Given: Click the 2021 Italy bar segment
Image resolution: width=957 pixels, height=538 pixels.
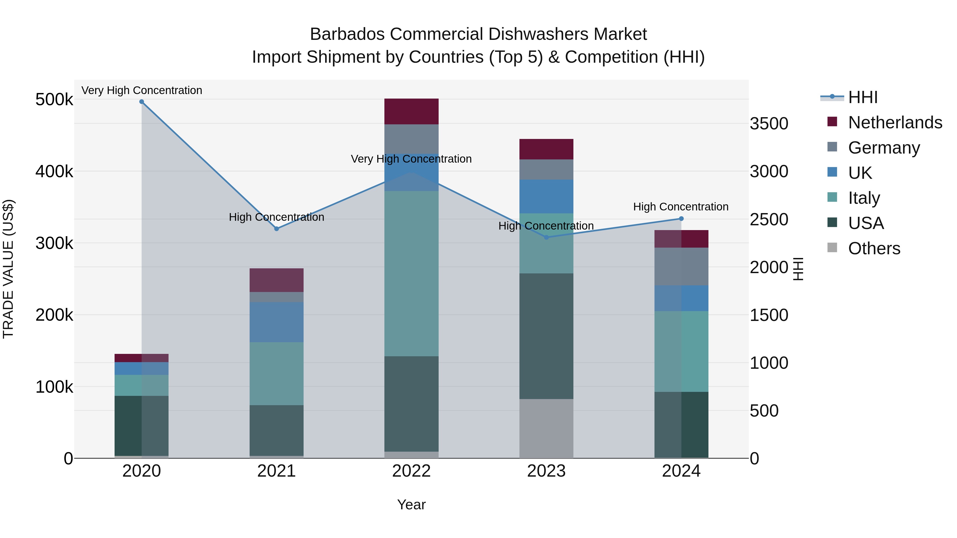Looking at the screenshot, I should coord(276,374).
